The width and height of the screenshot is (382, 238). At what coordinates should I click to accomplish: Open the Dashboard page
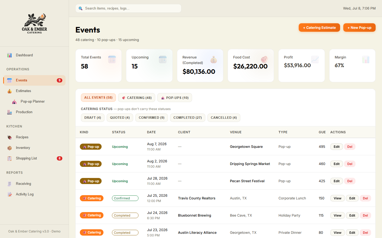34,55
